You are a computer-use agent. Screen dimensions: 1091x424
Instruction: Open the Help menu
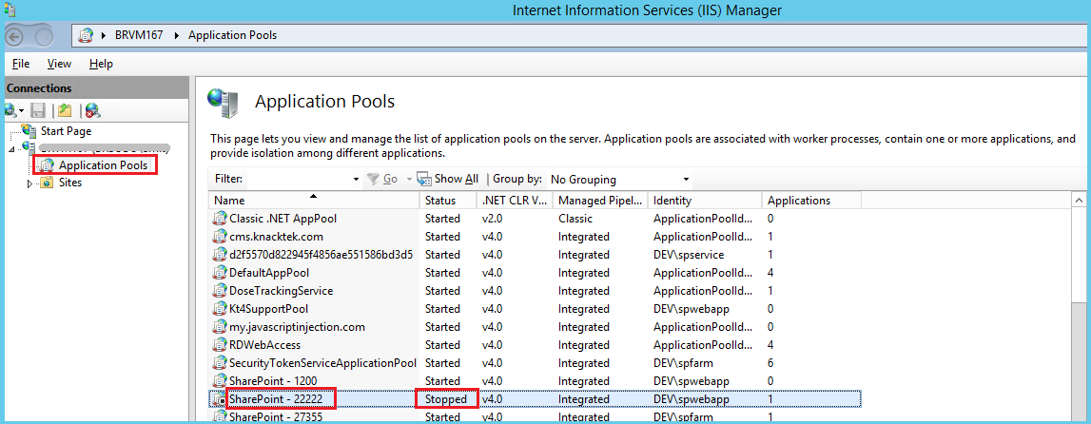101,64
